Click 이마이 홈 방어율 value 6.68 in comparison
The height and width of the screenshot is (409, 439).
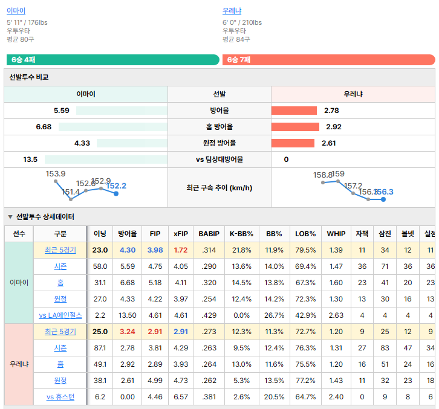tap(44, 127)
